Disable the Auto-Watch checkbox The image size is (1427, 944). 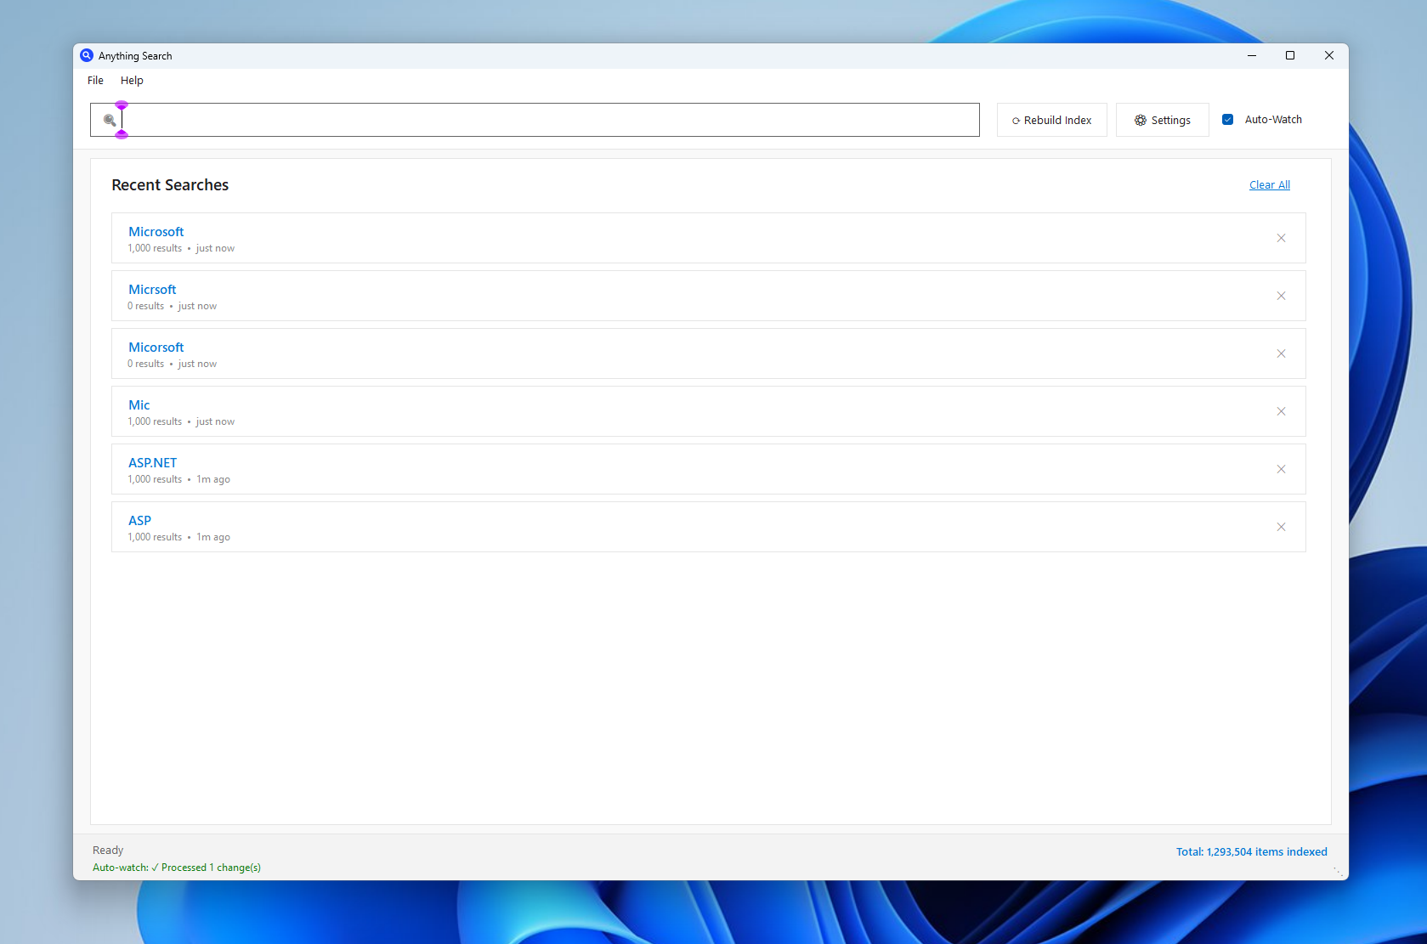[1227, 119]
